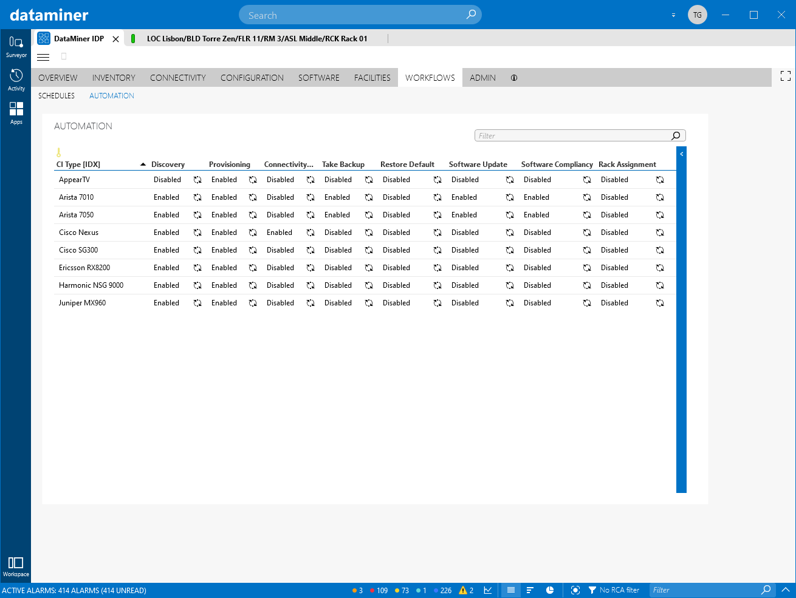Open the alarm trend graph icon
This screenshot has width=796, height=598.
(488, 590)
